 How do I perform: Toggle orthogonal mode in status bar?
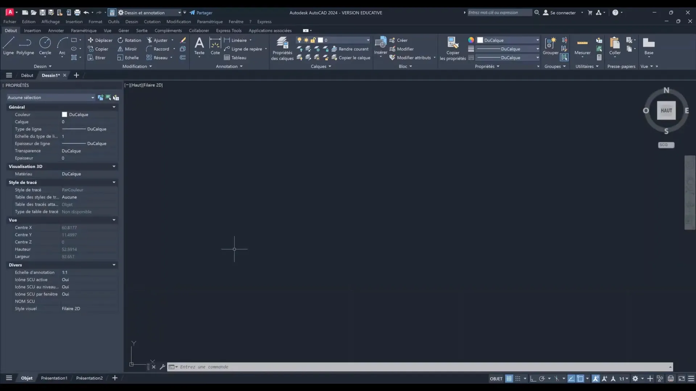pos(533,378)
